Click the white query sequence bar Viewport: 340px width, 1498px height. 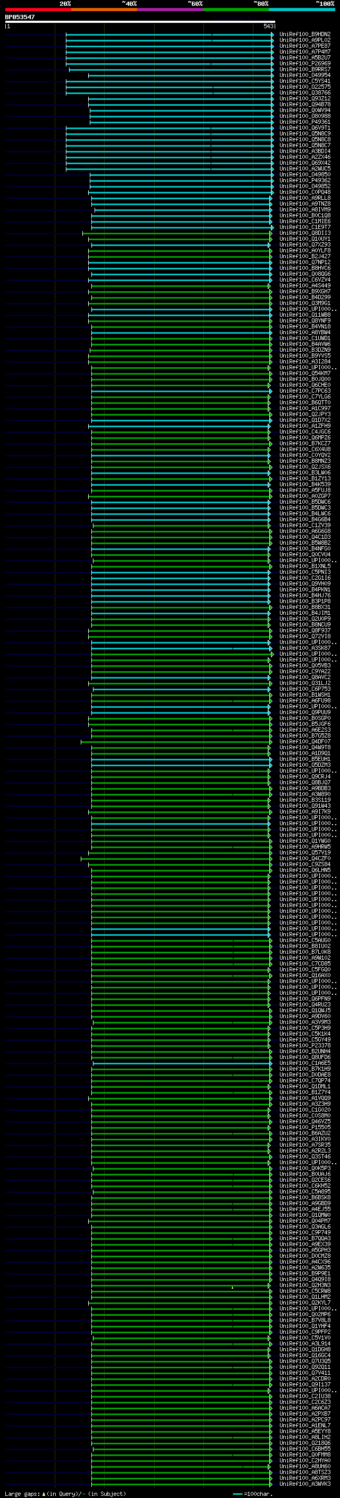140,21
